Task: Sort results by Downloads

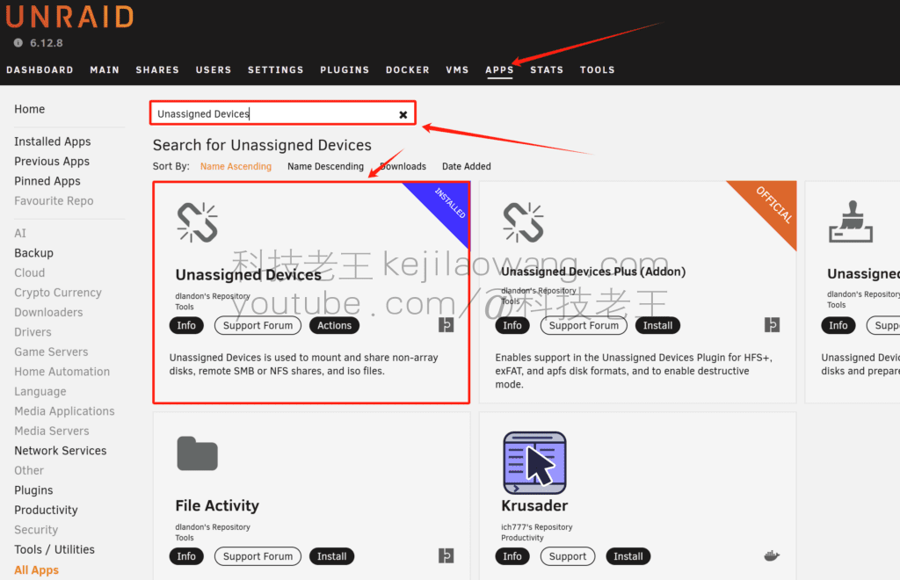Action: coord(403,166)
